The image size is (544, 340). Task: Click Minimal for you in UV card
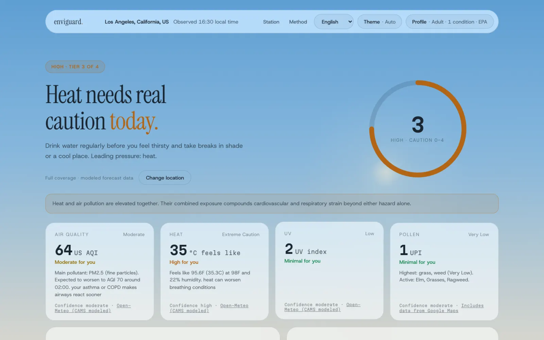click(x=302, y=261)
